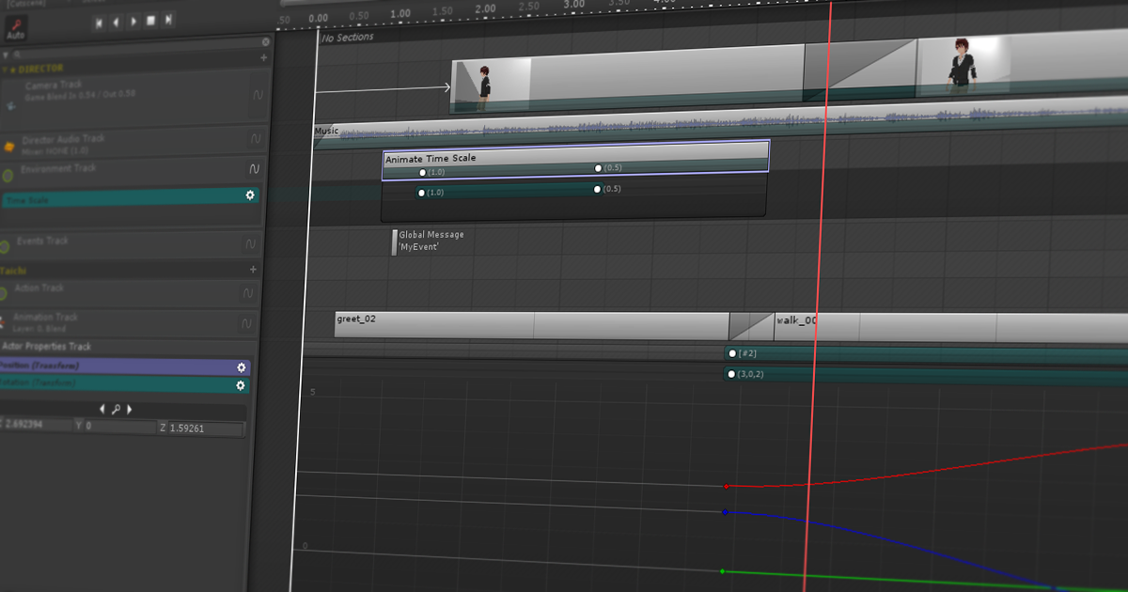The height and width of the screenshot is (592, 1128).
Task: Toggle the Auto key recording button
Action: pos(15,27)
